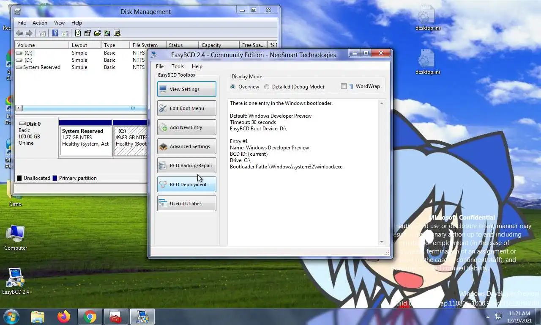Image resolution: width=541 pixels, height=325 pixels.
Task: Open Action menu in Disk Management
Action: 40,23
